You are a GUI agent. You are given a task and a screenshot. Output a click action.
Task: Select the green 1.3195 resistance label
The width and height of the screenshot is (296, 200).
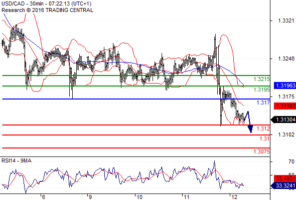(x=262, y=89)
